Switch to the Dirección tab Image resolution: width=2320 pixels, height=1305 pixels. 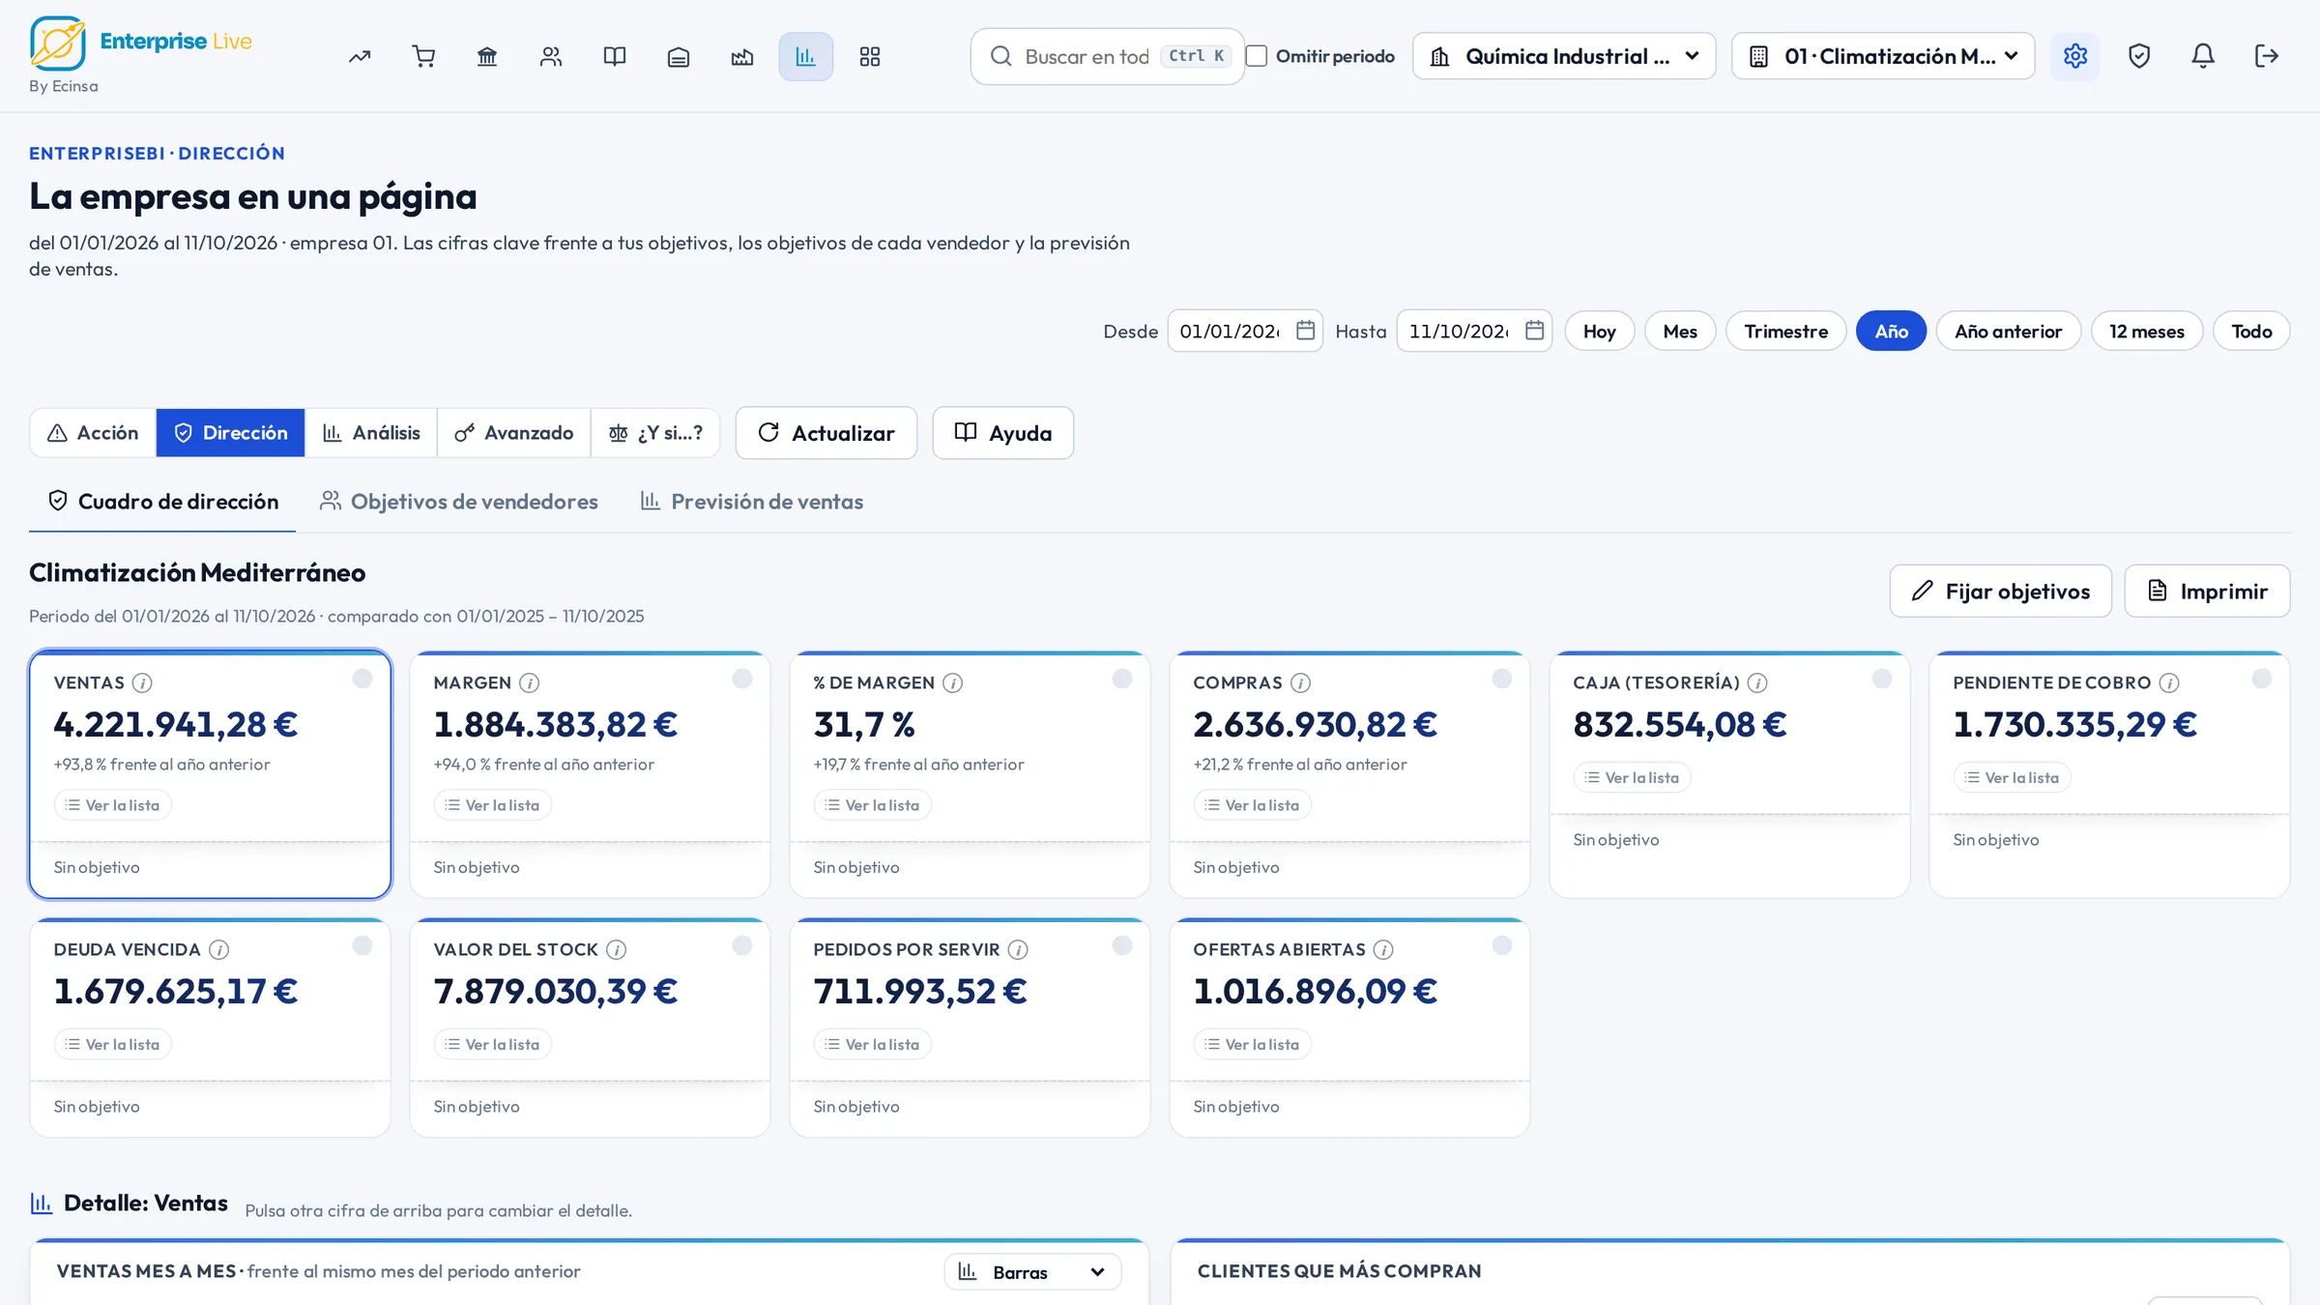pyautogui.click(x=230, y=432)
